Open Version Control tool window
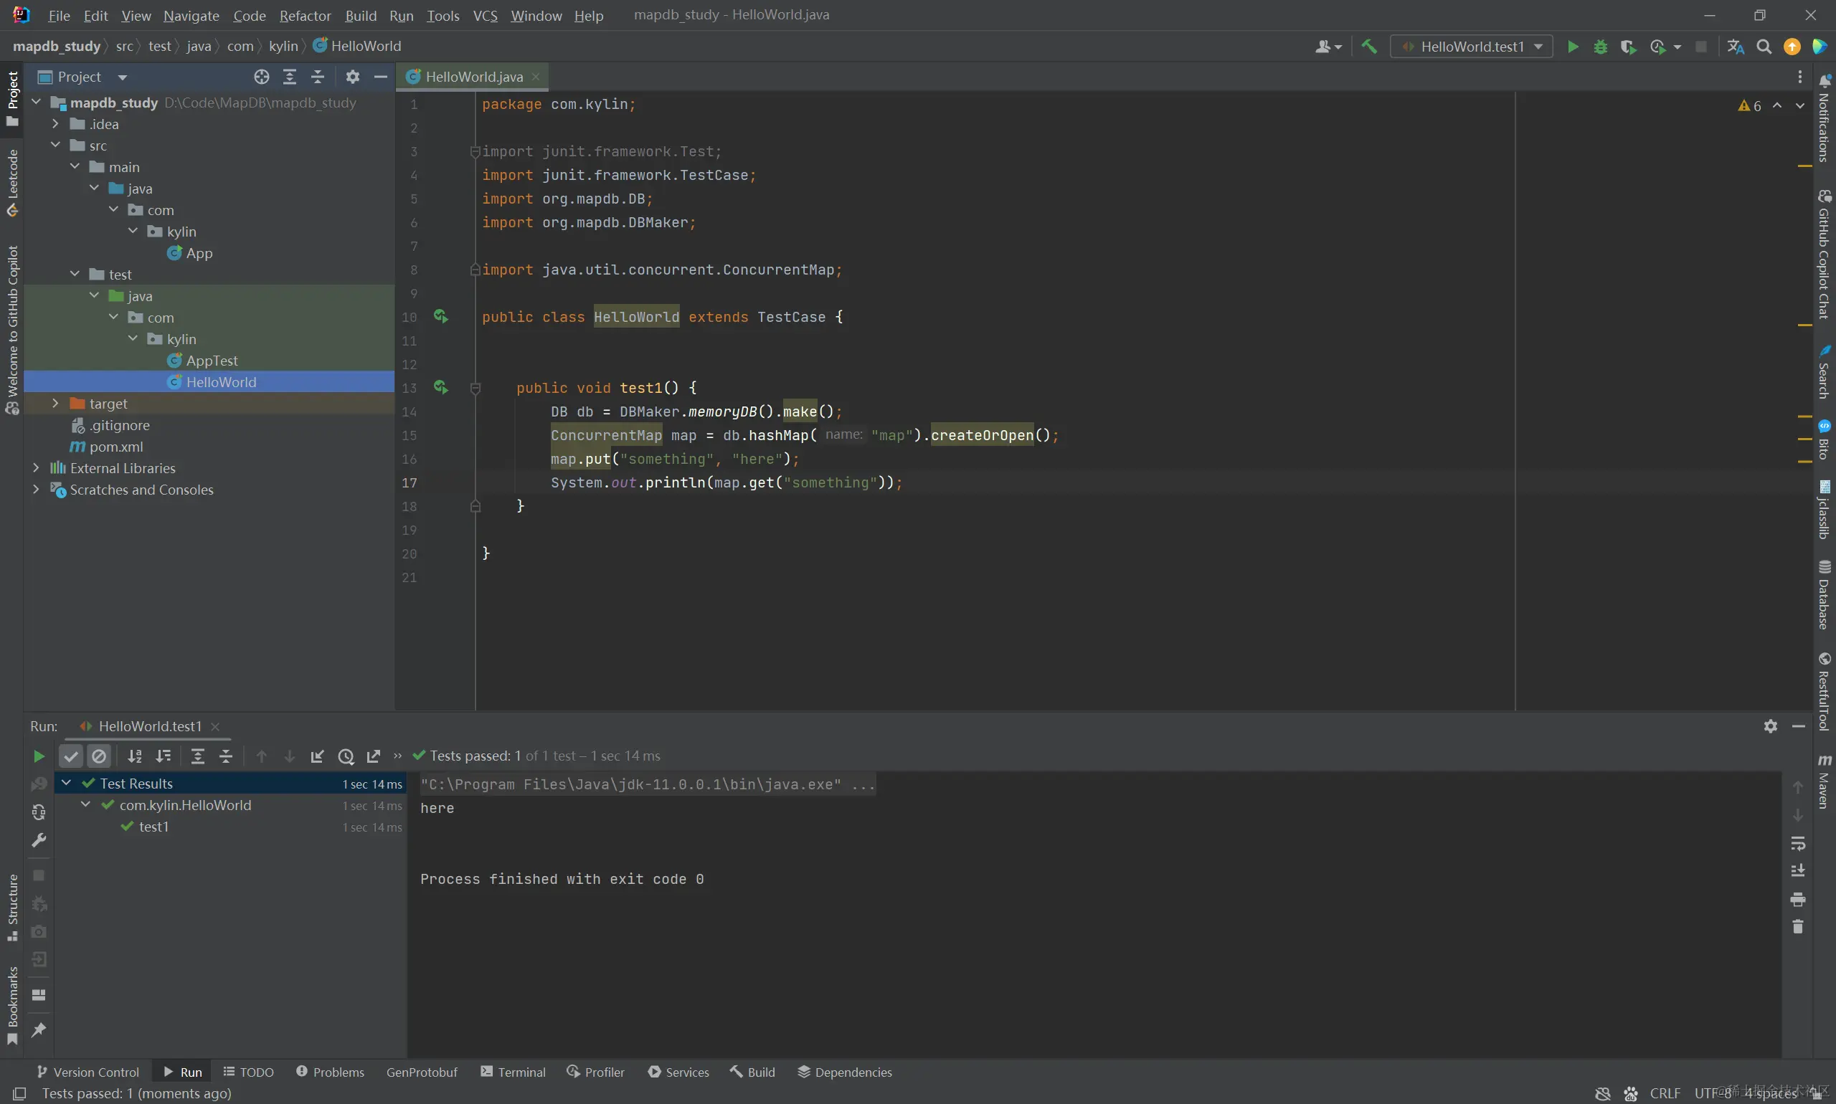Image resolution: width=1836 pixels, height=1104 pixels. coord(87,1072)
